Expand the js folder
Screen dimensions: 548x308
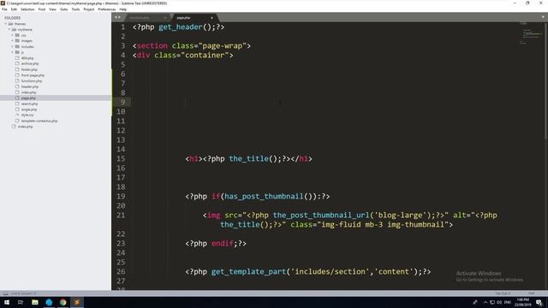point(12,52)
